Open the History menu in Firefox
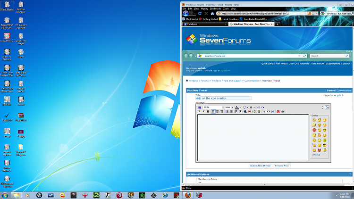354x199 pixels. click(204, 8)
